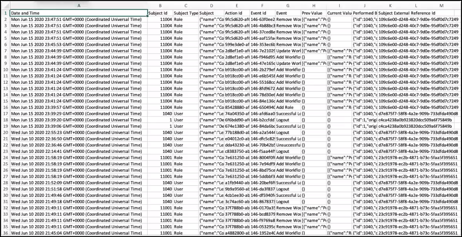
Task: Select the Subject Id cell in row 18
Action: pos(160,120)
